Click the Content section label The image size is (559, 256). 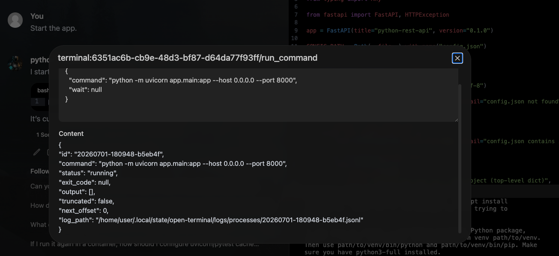(71, 134)
